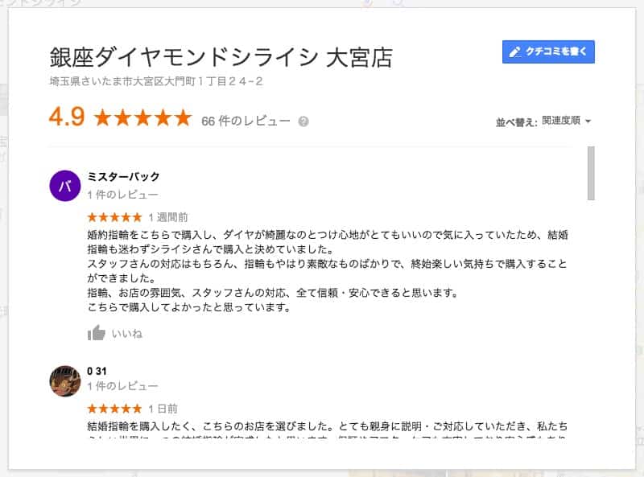
Task: Click second review's five-star rating
Action: [x=114, y=409]
